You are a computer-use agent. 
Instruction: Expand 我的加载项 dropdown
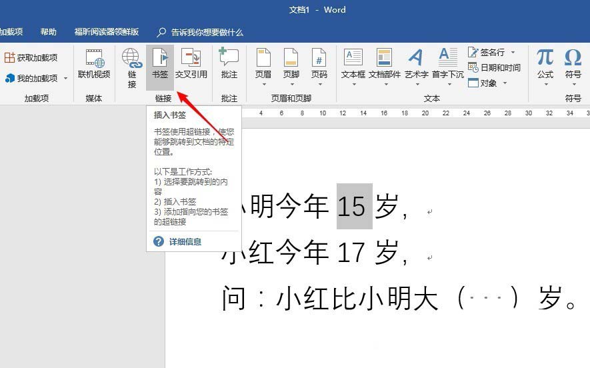pyautogui.click(x=65, y=79)
